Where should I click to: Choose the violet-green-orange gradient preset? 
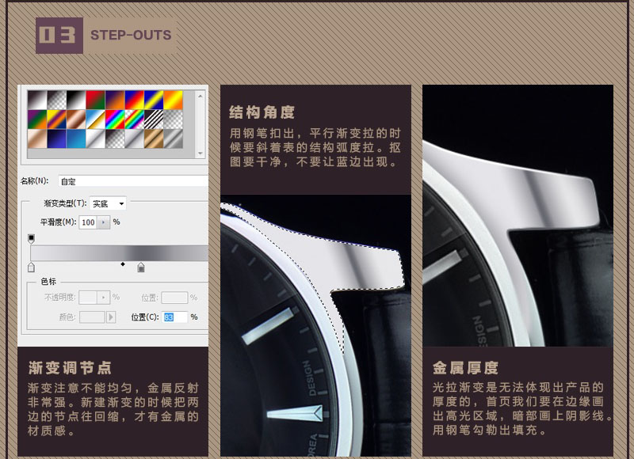click(x=37, y=119)
